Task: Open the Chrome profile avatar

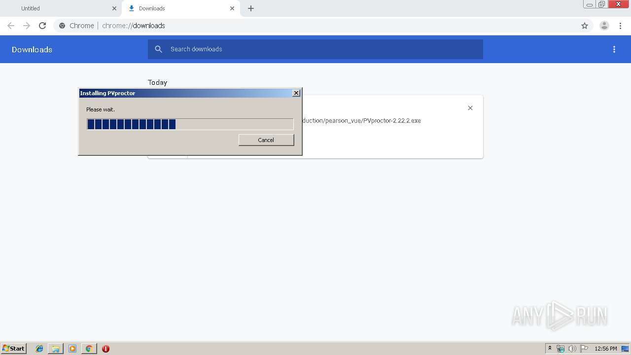Action: pos(604,26)
